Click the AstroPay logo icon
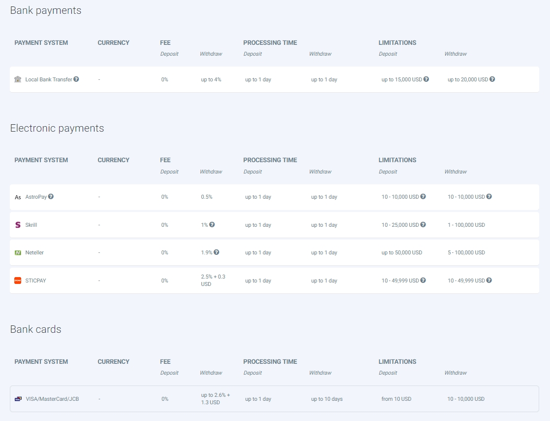This screenshot has width=550, height=421. pos(18,197)
